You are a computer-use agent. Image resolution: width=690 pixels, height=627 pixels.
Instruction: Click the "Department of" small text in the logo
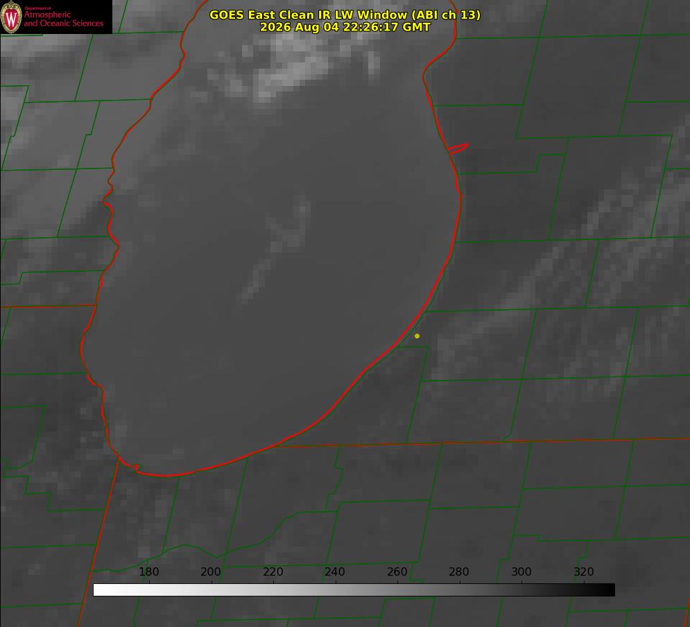[37, 8]
